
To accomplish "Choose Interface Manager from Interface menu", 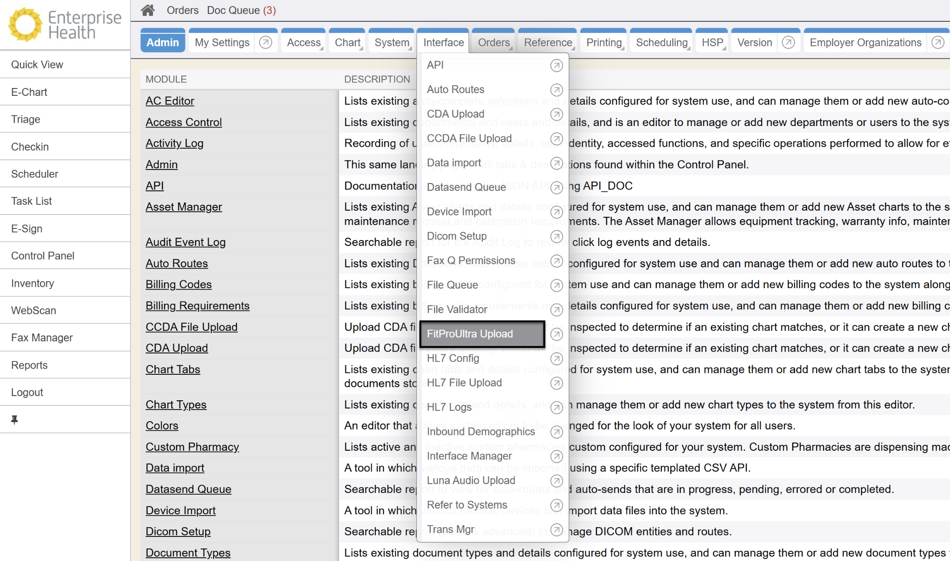I will pyautogui.click(x=469, y=456).
